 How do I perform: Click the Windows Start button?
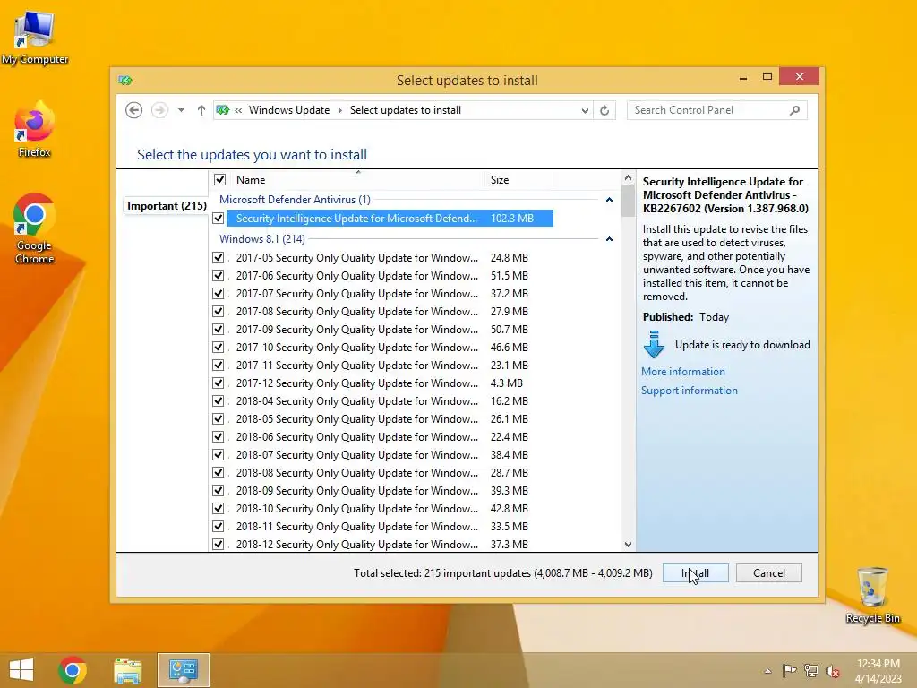(21, 670)
